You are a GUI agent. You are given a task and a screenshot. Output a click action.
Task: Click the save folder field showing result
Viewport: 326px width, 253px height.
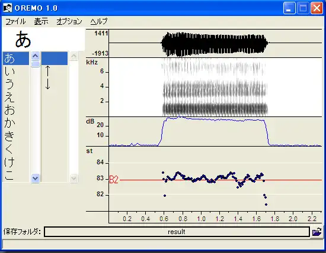coord(177,232)
